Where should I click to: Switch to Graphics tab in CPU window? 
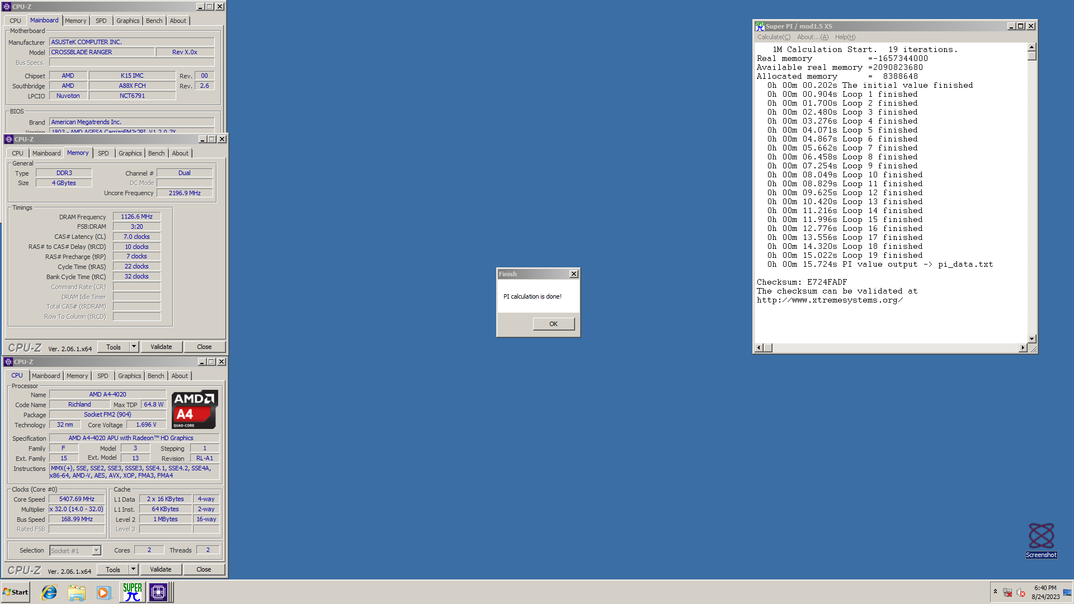[129, 376]
